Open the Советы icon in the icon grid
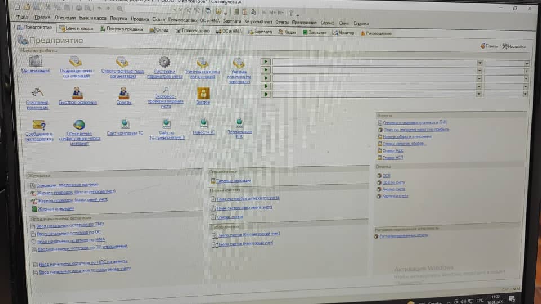Viewport: 541px width, 304px height. (x=123, y=93)
